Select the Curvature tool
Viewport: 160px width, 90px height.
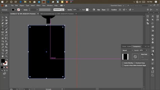pyautogui.click(x=6, y=23)
